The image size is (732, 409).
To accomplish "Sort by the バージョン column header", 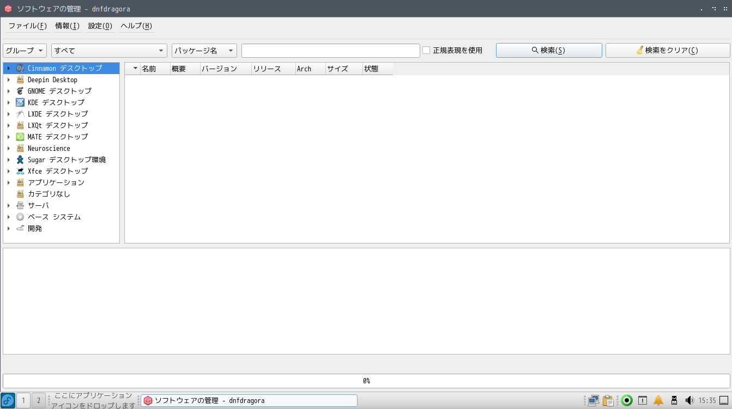I will (226, 69).
